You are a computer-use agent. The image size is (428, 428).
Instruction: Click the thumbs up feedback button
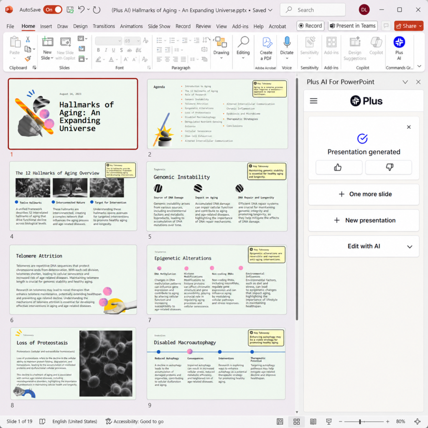click(x=339, y=167)
